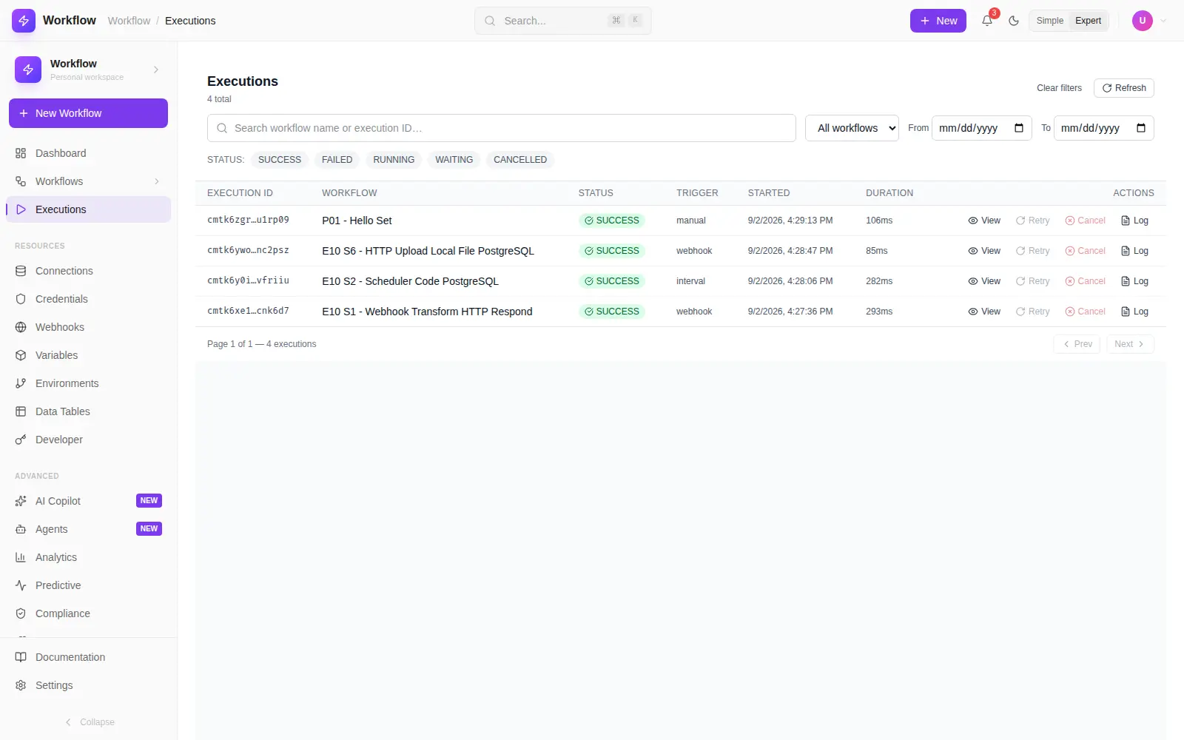Image resolution: width=1184 pixels, height=740 pixels.
Task: Filter executions by CANCELLED status
Action: pos(520,160)
